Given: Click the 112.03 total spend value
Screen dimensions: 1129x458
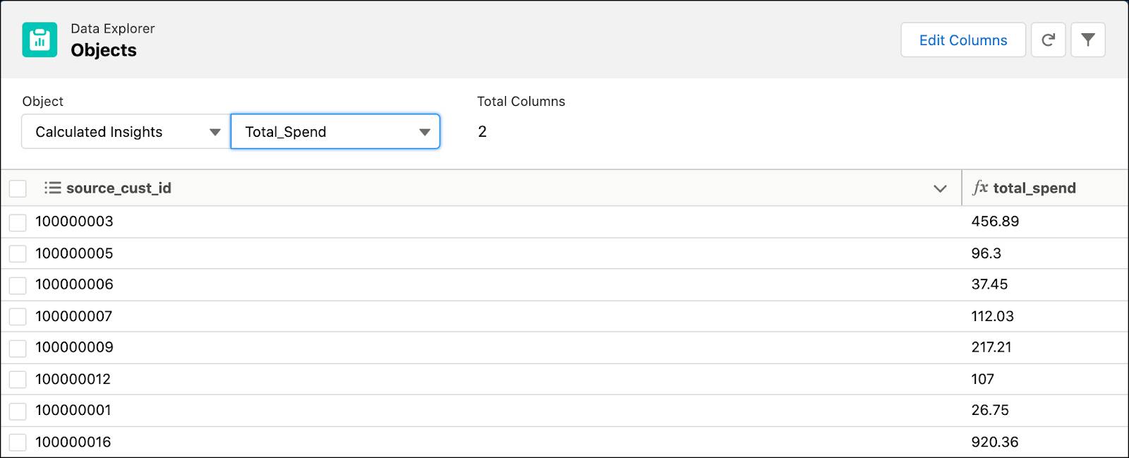Looking at the screenshot, I should [992, 316].
